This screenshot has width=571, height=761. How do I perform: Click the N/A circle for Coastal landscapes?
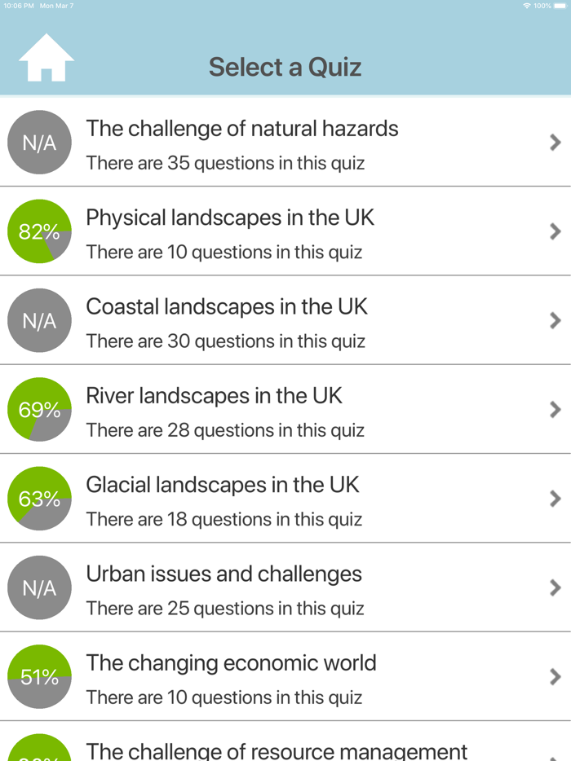point(39,320)
